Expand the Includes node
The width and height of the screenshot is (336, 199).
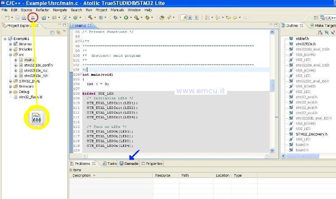tap(10, 49)
